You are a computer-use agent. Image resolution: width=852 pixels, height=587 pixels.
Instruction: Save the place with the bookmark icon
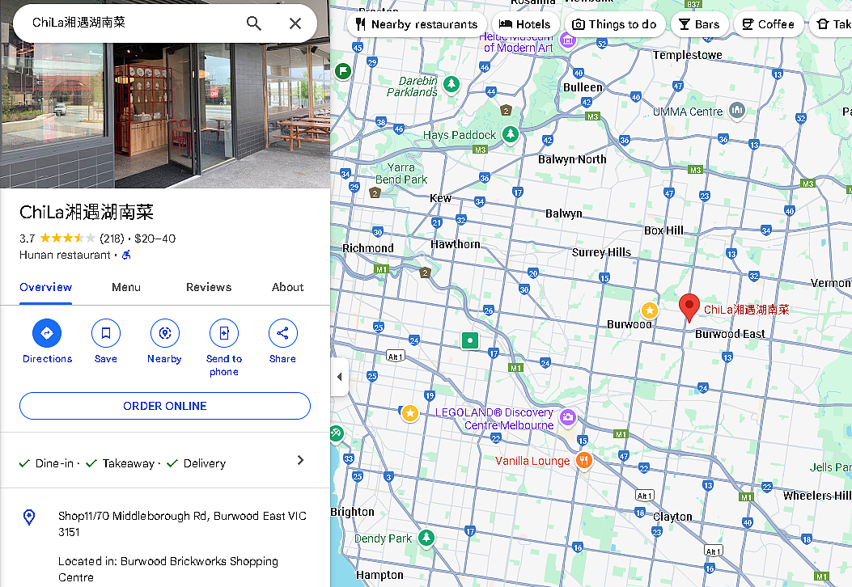point(106,333)
